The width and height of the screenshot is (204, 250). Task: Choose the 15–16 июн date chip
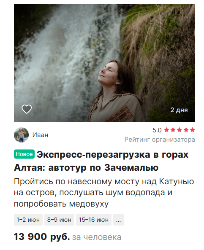click(x=94, y=220)
